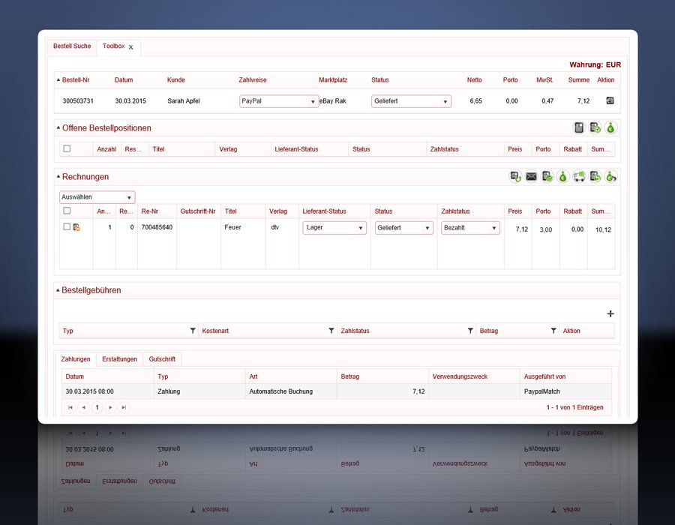This screenshot has width=675, height=525.
Task: Sort orders by Bestell-Nr column header
Action: tap(76, 80)
